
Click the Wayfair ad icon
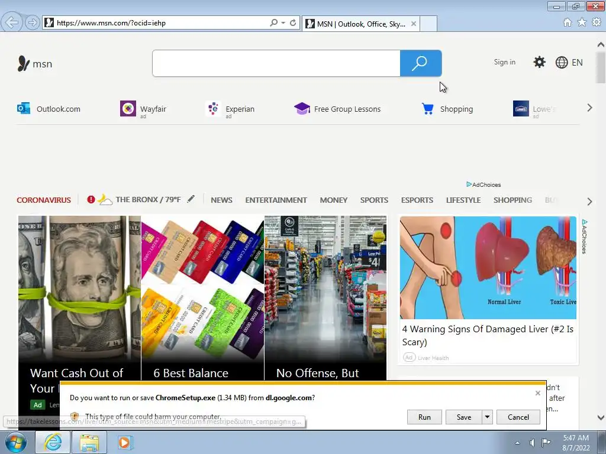128,109
